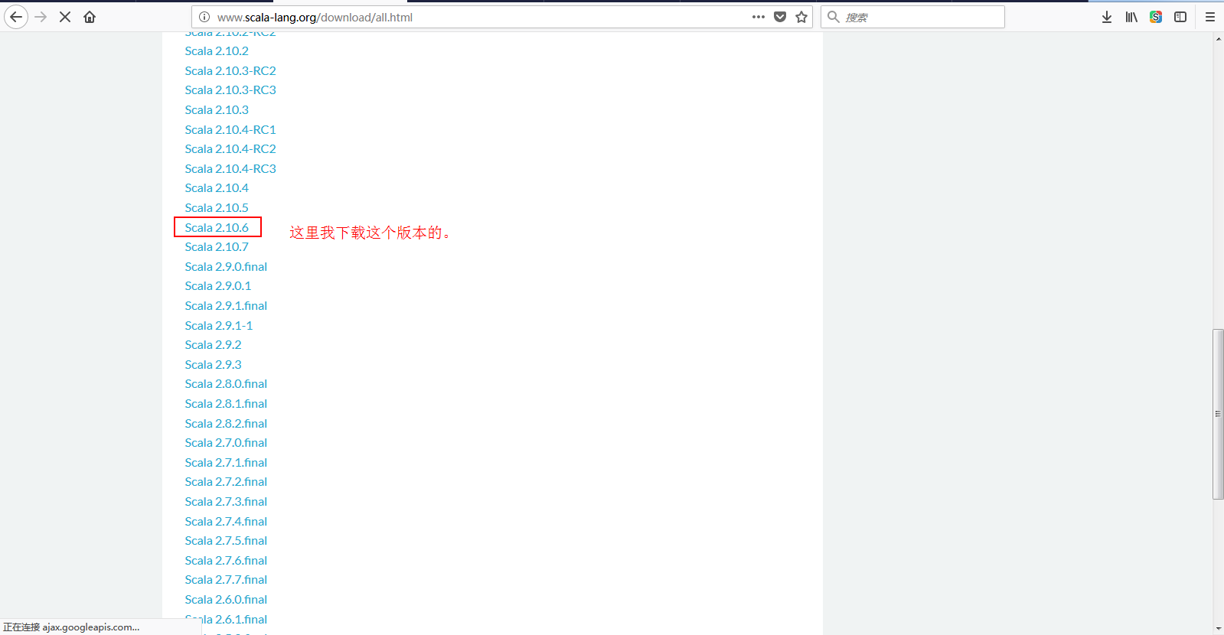Image resolution: width=1224 pixels, height=635 pixels.
Task: Open Scala 2.10.4-RC1
Action: [x=230, y=130]
